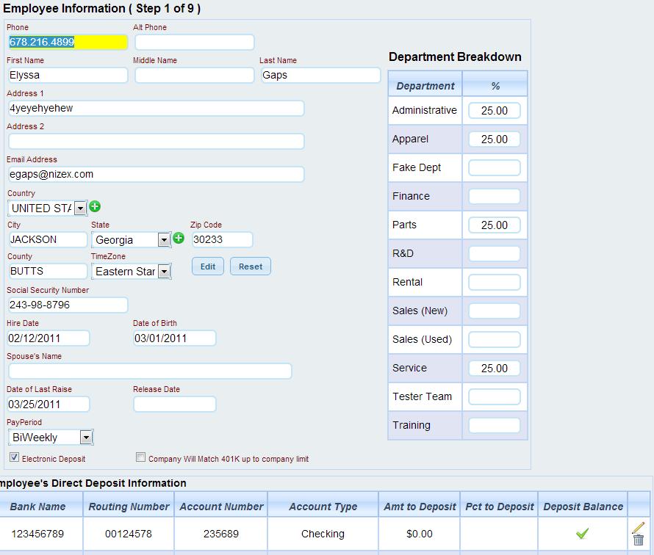Expand the State dropdown showing Georgia
The width and height of the screenshot is (654, 555).
(164, 240)
